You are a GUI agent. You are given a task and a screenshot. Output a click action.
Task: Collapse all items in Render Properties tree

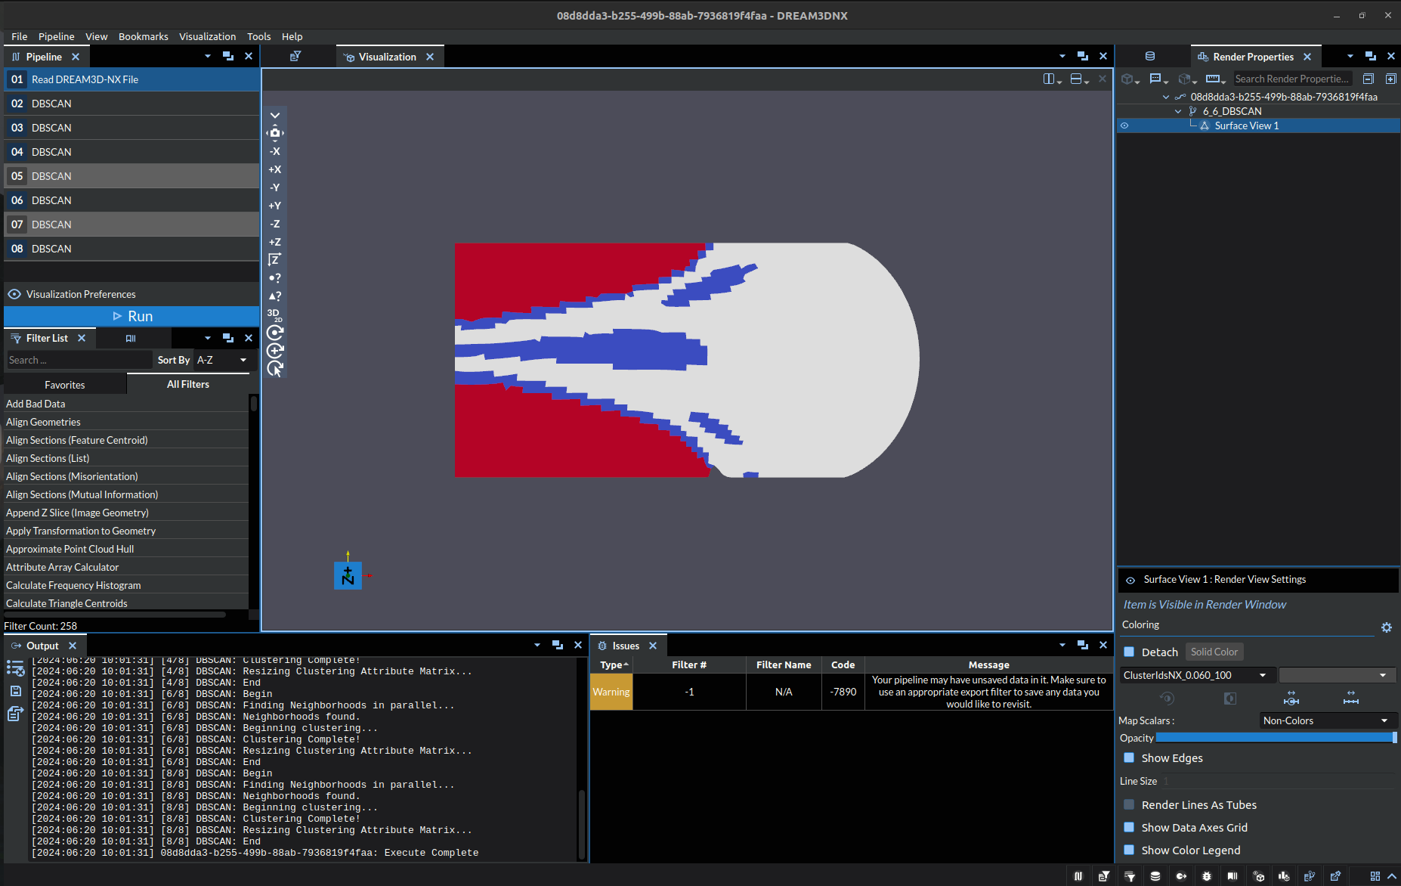point(1368,79)
